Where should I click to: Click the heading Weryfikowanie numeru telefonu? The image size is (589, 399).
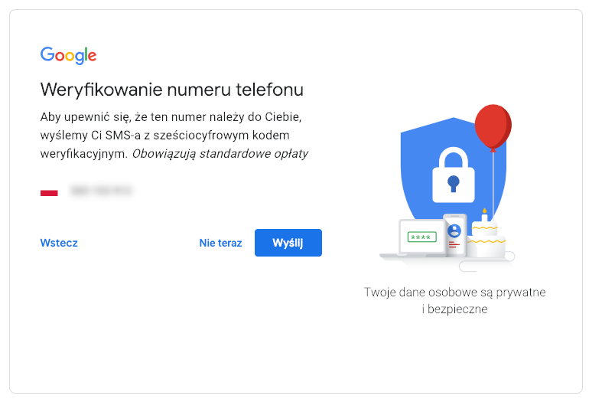coord(172,90)
